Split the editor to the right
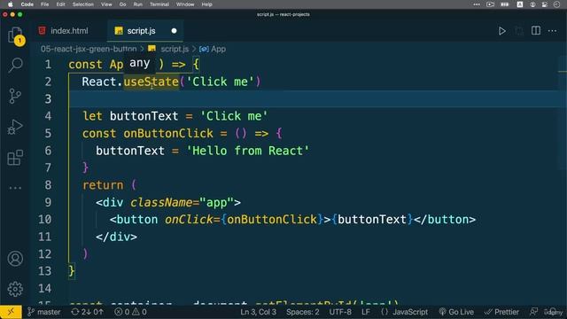Screen dimensions: 567x319 click(x=536, y=31)
